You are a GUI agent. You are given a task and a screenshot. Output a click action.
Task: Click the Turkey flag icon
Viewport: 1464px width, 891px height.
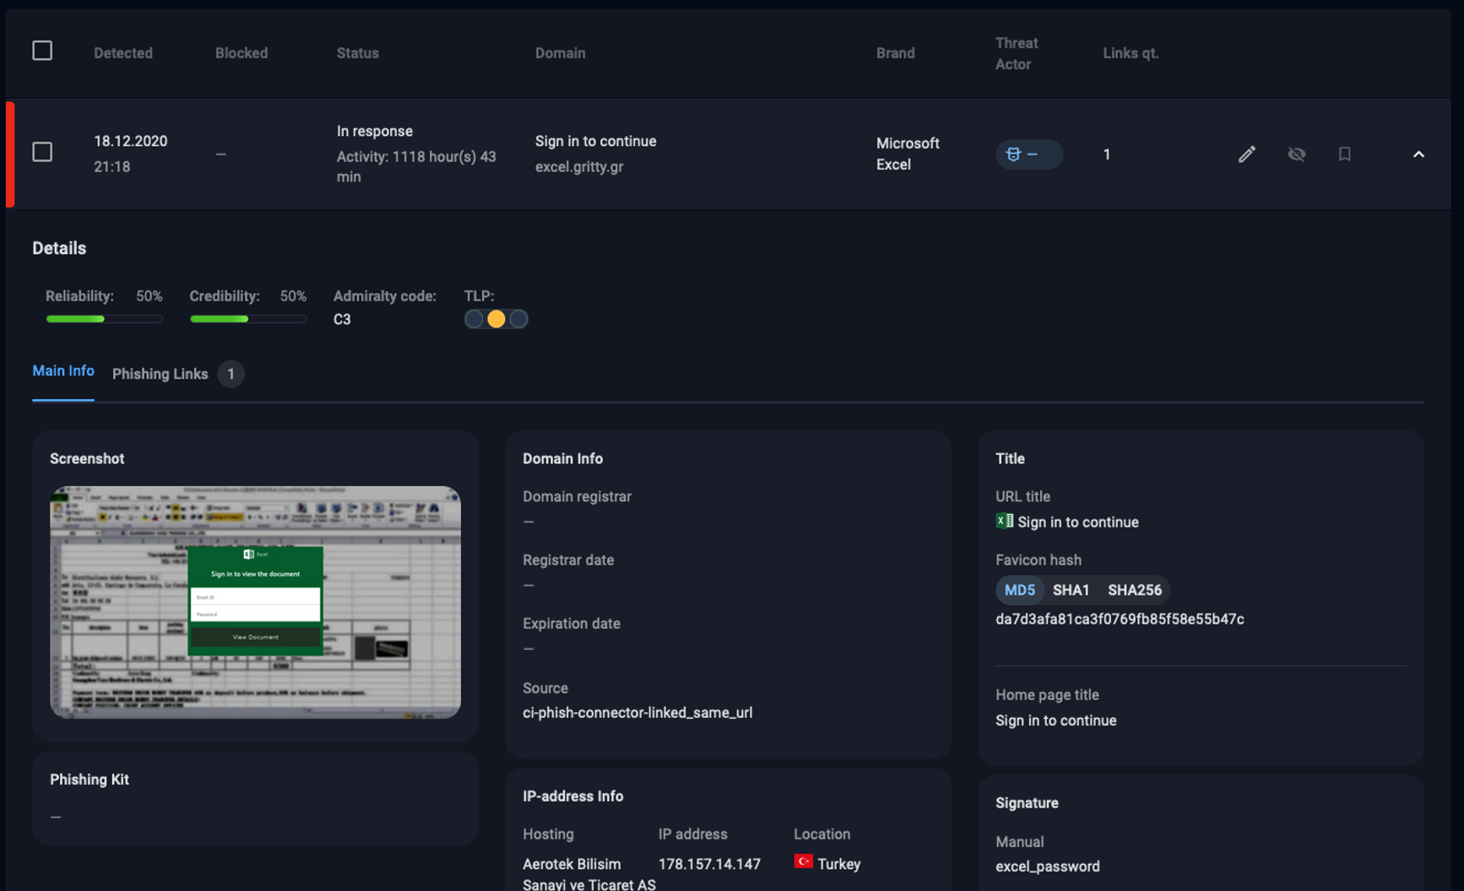pos(803,862)
